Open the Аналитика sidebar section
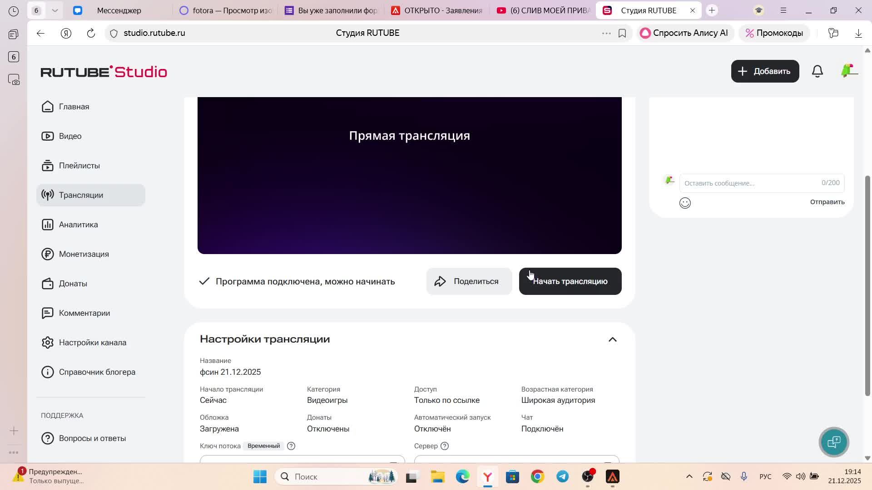Viewport: 872px width, 490px height. (x=78, y=225)
